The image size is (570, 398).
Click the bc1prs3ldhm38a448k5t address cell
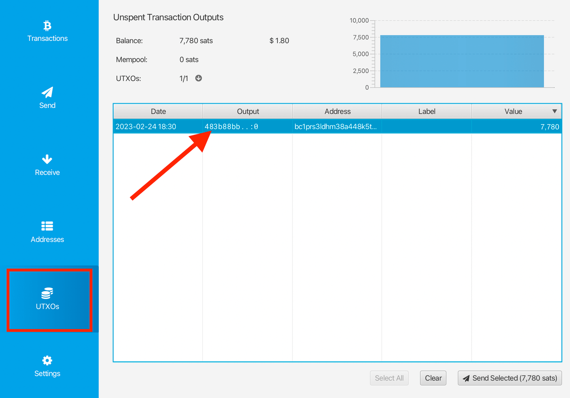[x=336, y=127]
